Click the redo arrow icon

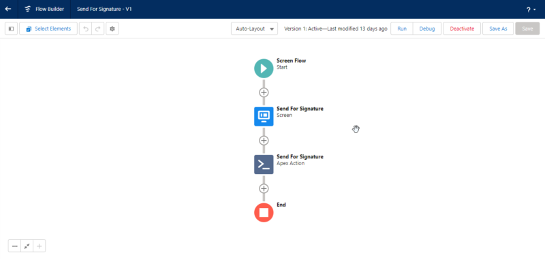(97, 29)
